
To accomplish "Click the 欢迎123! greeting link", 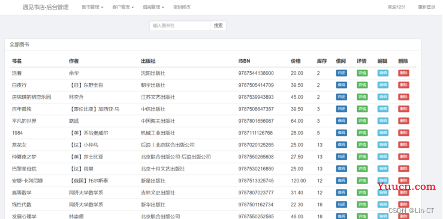I will [x=396, y=7].
